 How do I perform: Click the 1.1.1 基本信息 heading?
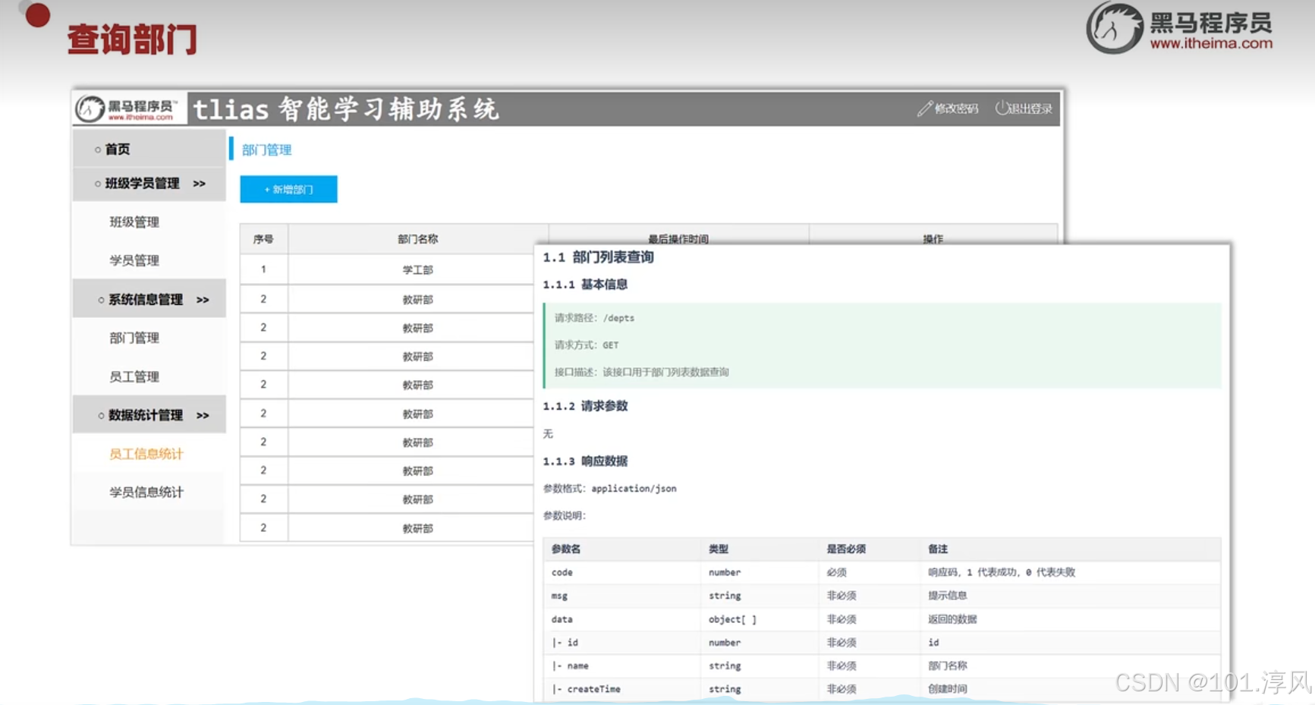coord(585,285)
